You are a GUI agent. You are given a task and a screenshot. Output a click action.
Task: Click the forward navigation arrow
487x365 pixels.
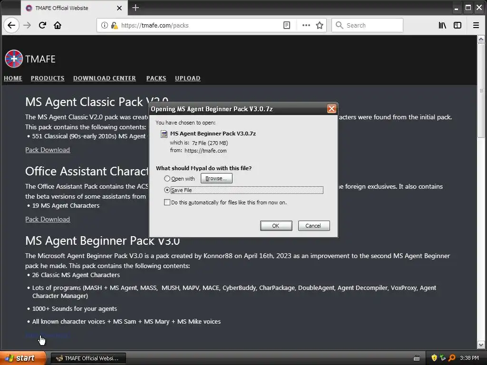(27, 25)
